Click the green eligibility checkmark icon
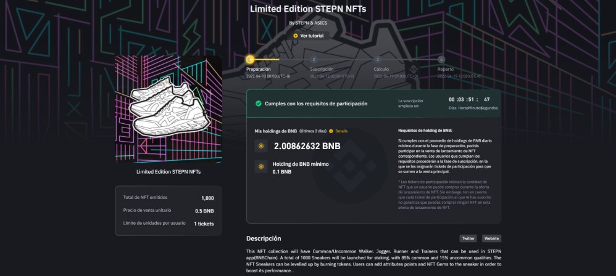616x276 pixels. pyautogui.click(x=259, y=103)
